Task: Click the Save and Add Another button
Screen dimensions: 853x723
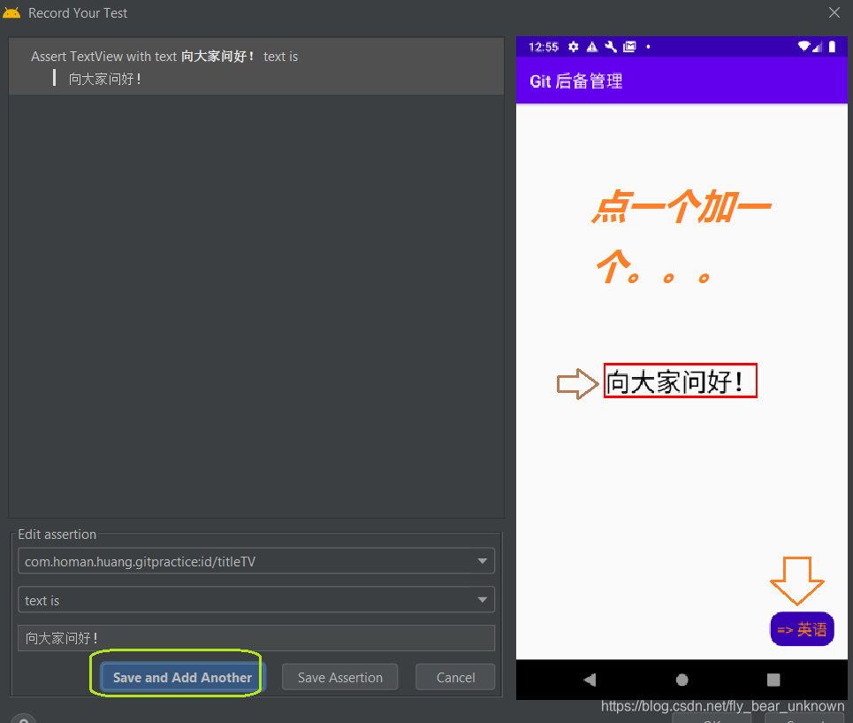Action: [x=182, y=678]
